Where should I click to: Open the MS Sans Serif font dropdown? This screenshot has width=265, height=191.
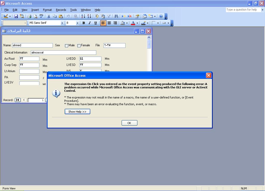click(62, 23)
